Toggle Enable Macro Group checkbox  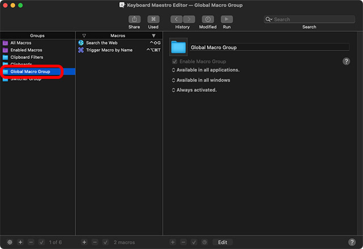(x=175, y=62)
